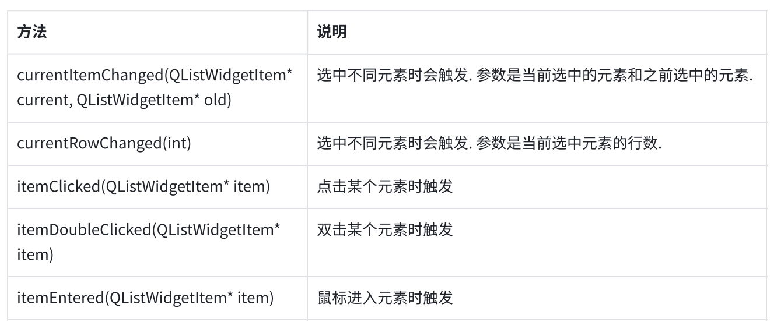Click the '选中不同元素时会触发' text in first row
Viewport: 774px width, 329px height.
(393, 76)
